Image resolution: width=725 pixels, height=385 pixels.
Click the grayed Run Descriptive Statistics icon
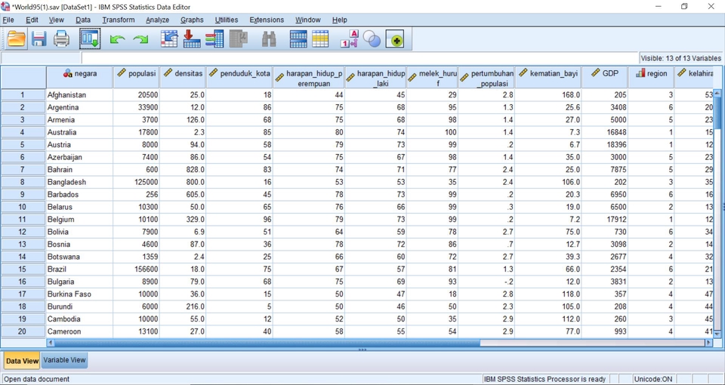coord(239,38)
